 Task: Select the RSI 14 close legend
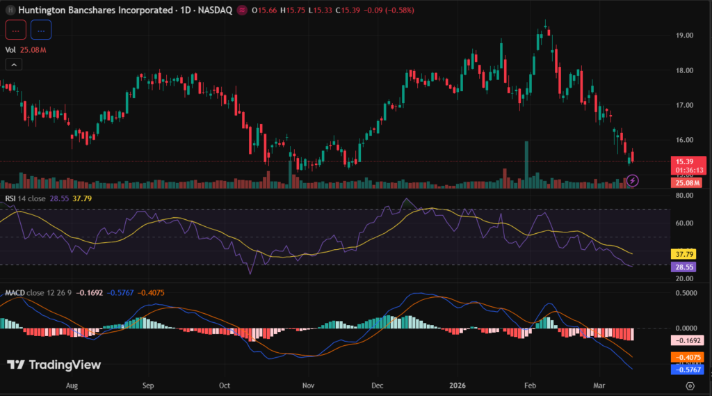[x=25, y=198]
